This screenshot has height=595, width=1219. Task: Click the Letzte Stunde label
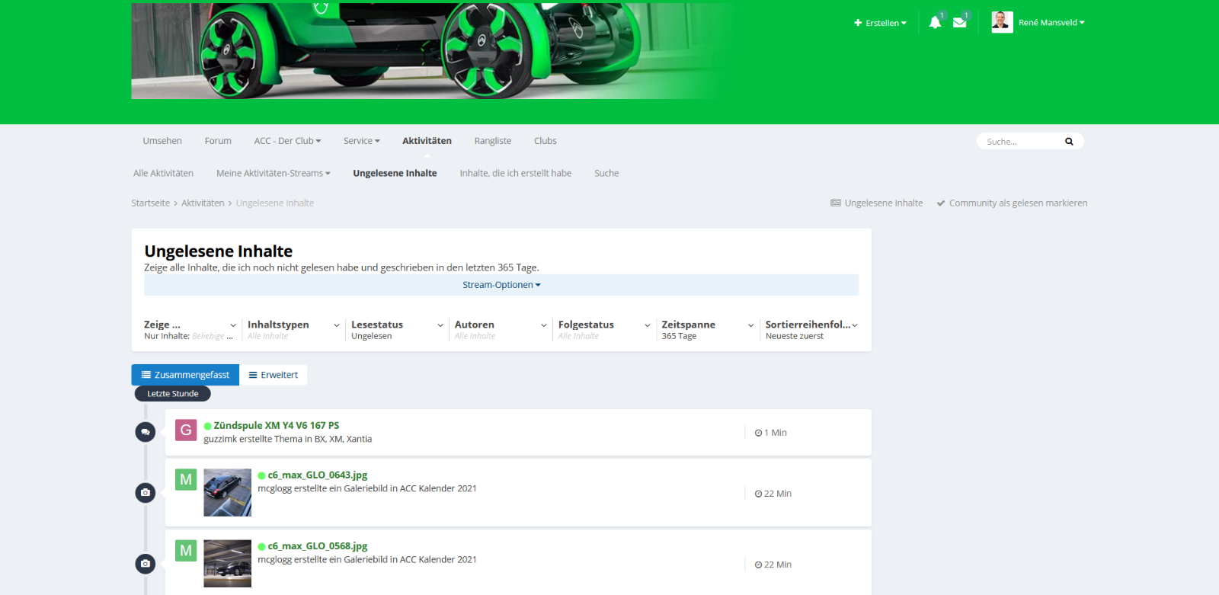[x=172, y=394]
